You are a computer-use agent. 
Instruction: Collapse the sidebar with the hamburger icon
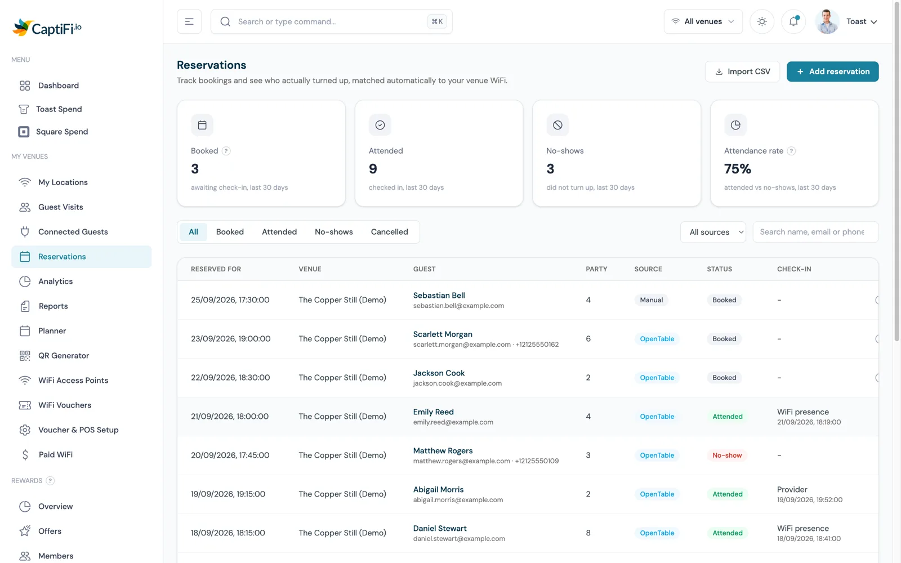tap(189, 21)
